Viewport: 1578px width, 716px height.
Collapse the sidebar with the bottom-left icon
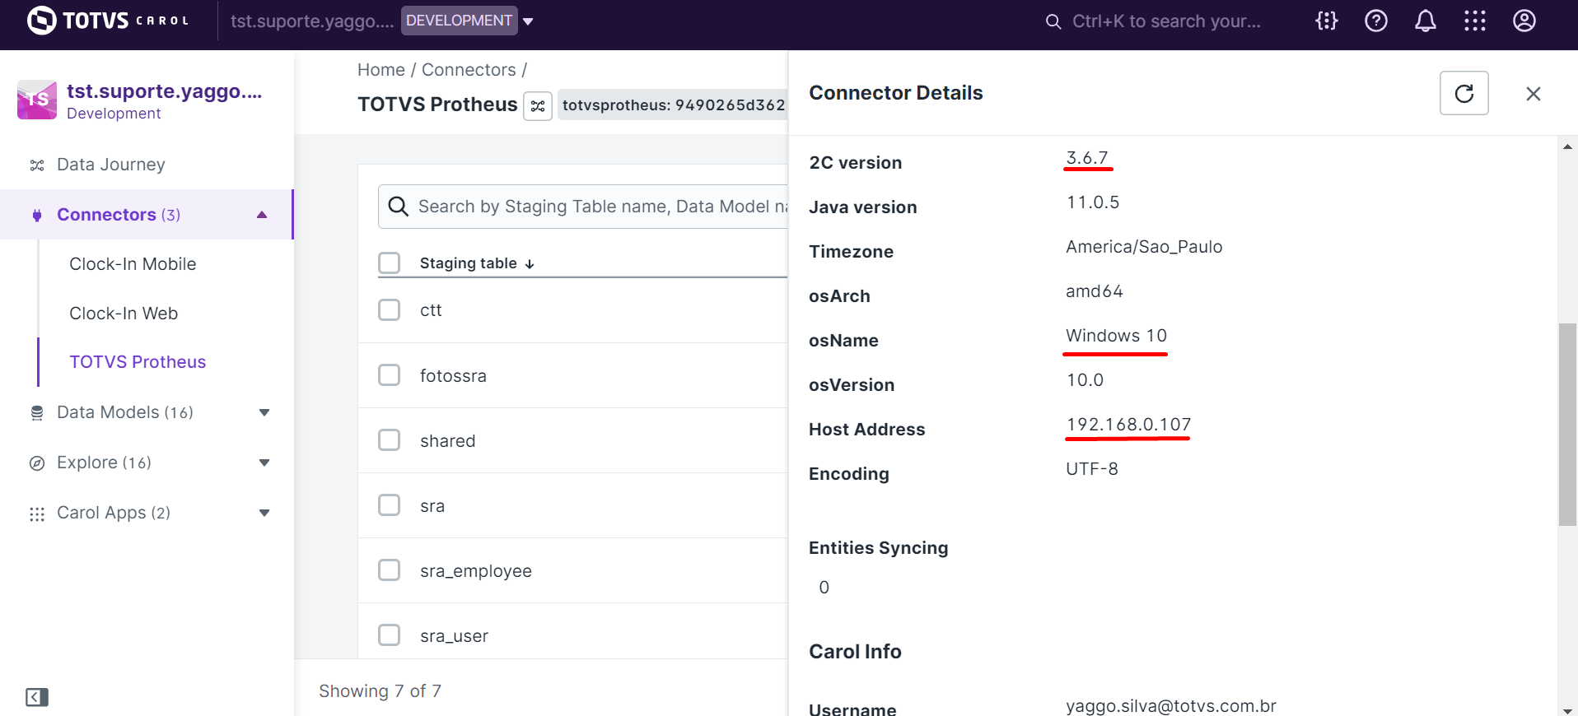point(37,697)
